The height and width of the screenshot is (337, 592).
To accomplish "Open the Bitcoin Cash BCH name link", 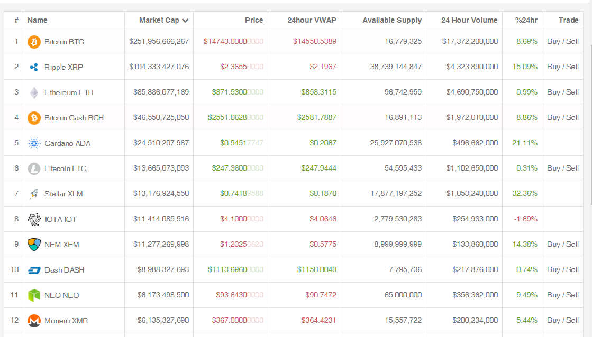I will [x=74, y=118].
